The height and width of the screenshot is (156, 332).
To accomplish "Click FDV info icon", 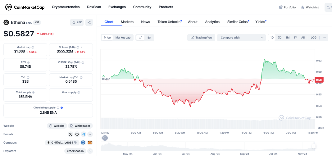I will coord(28,62).
